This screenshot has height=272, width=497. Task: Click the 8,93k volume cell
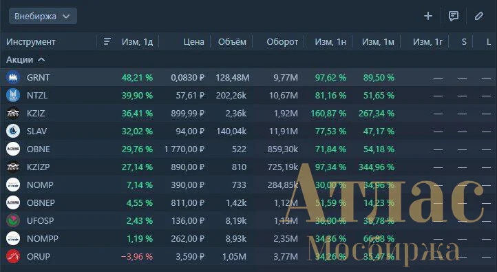236,239
